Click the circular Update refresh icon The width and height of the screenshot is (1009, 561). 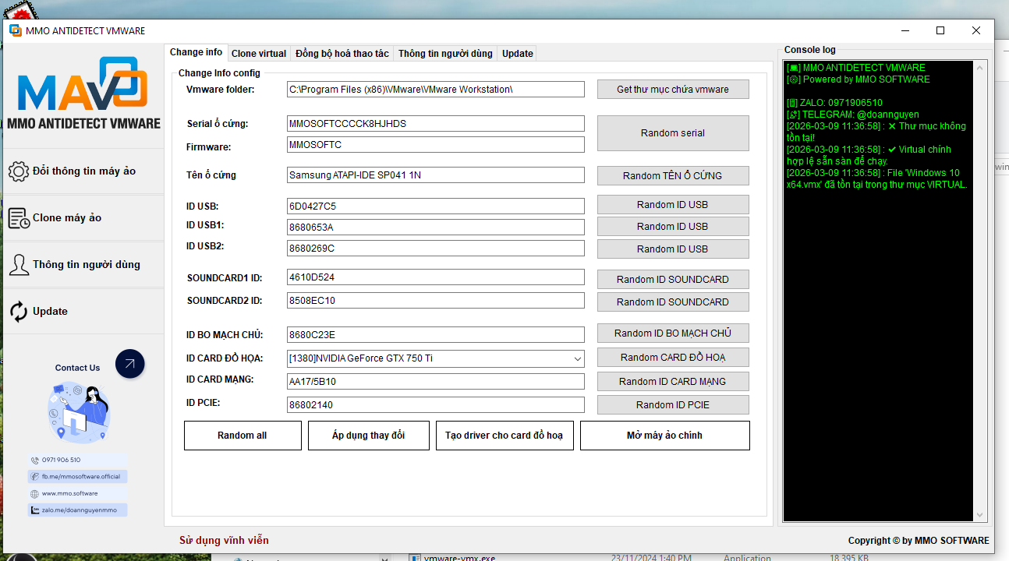pos(19,311)
